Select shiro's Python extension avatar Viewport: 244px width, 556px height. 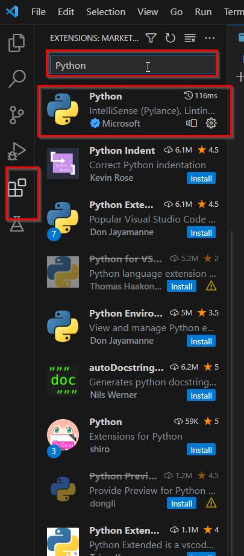pyautogui.click(x=63, y=434)
